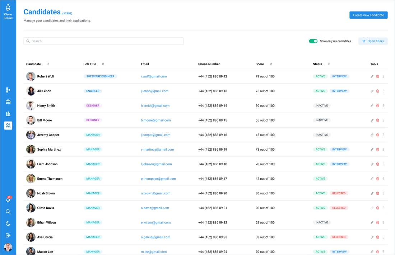Edit Liam Johnson with pencil icon
Image resolution: width=395 pixels, height=255 pixels.
[x=372, y=164]
